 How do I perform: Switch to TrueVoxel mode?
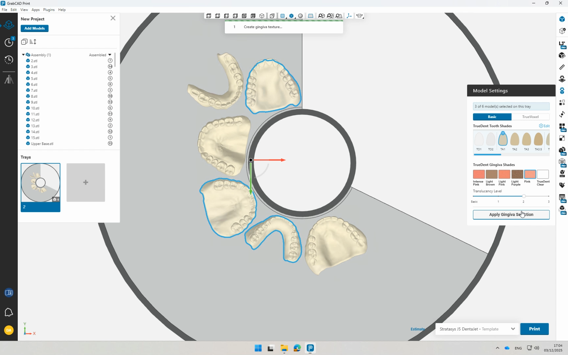point(530,117)
